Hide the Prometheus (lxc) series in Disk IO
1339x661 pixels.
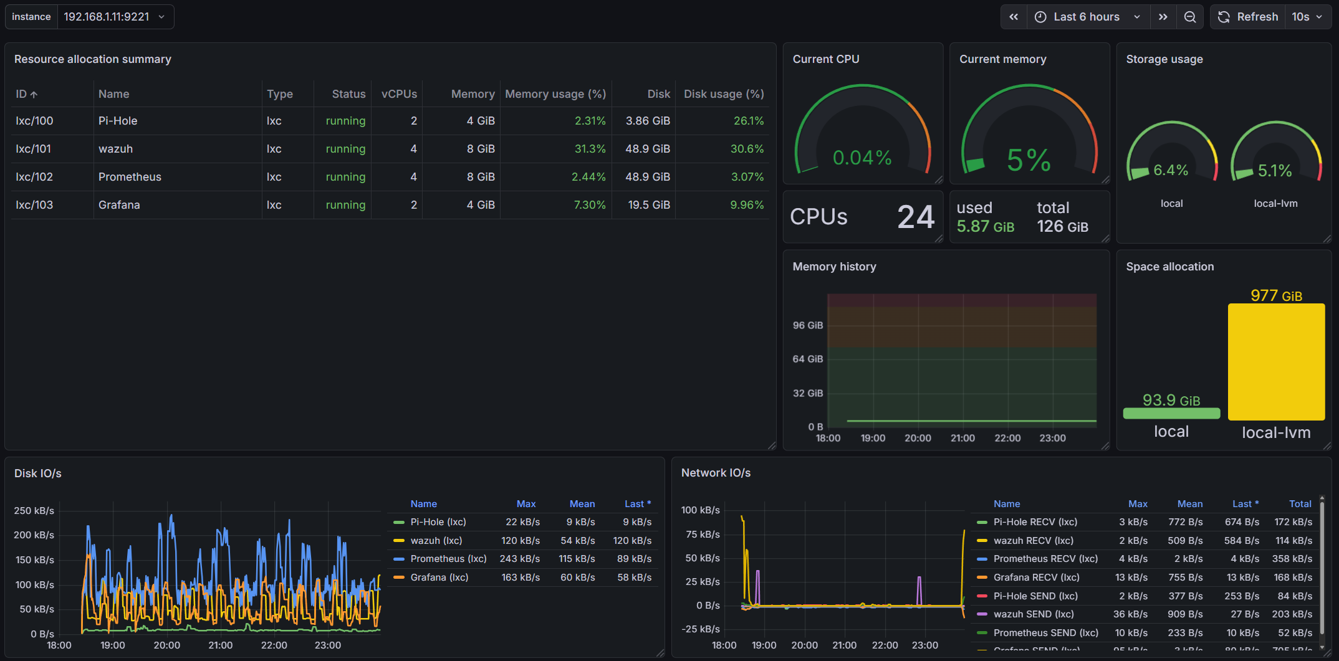pos(448,559)
